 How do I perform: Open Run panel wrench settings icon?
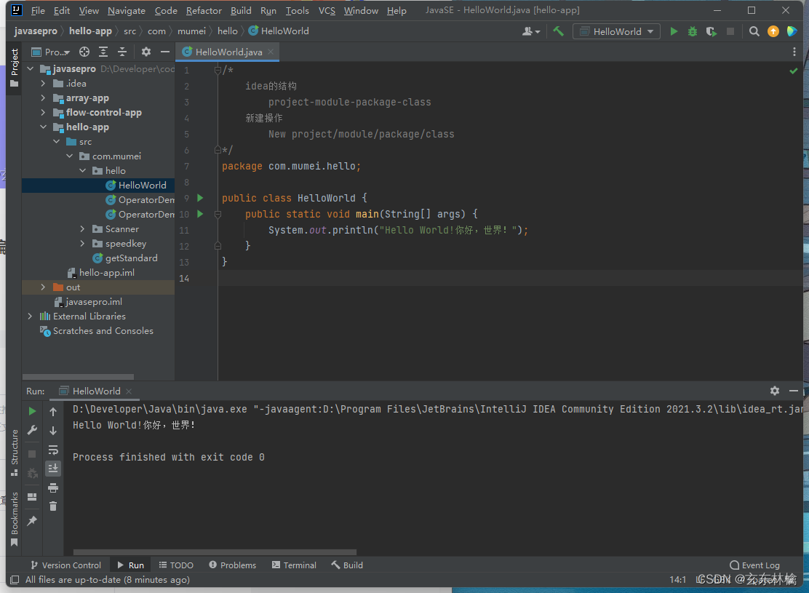pos(32,430)
